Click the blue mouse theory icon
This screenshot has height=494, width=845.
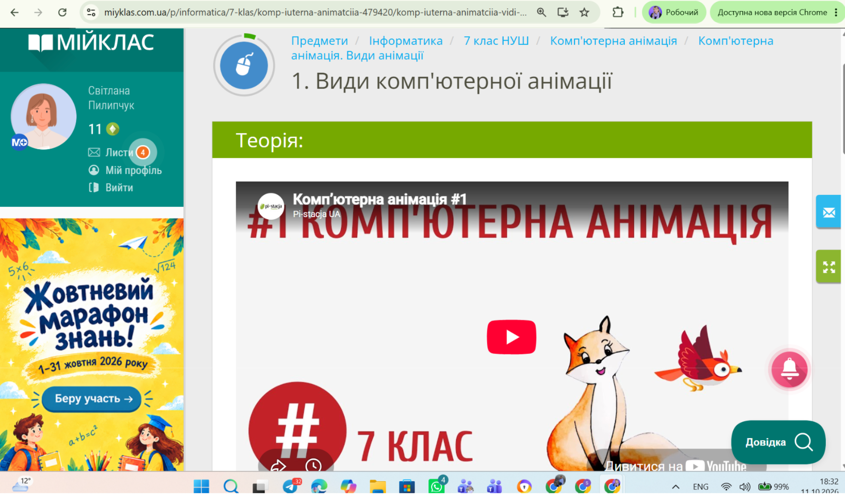coord(244,65)
